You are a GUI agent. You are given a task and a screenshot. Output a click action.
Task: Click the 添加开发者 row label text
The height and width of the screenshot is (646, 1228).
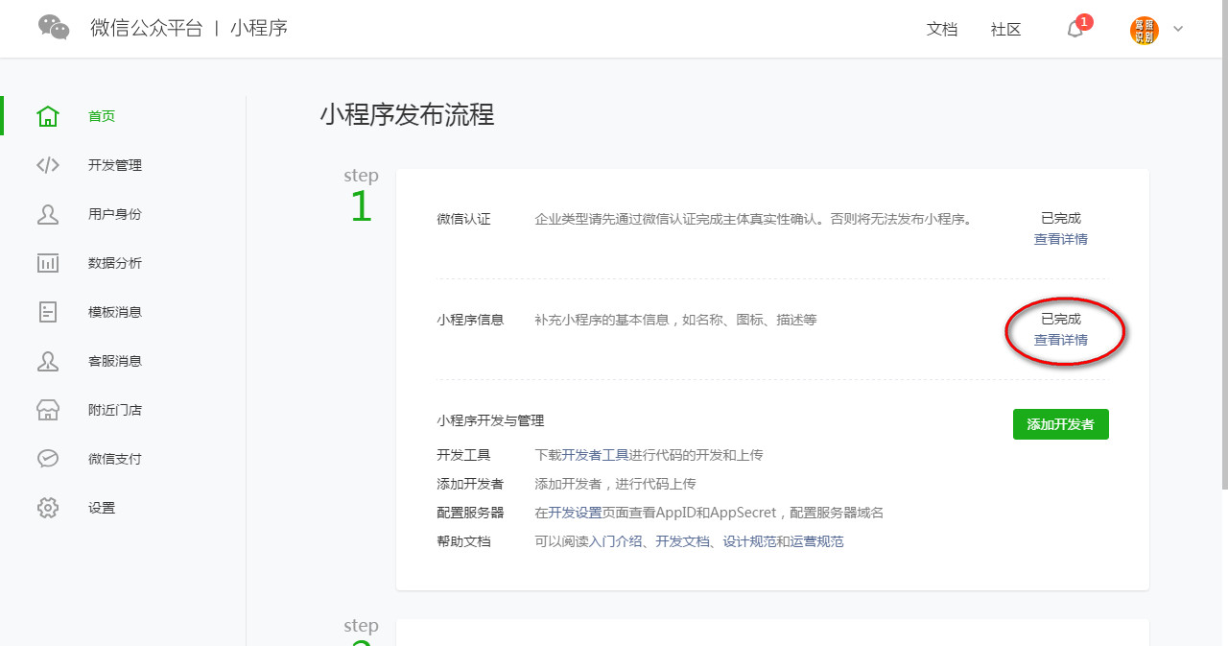470,484
